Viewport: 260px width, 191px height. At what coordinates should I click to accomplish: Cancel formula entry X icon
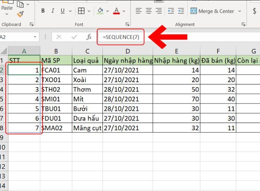[59, 37]
